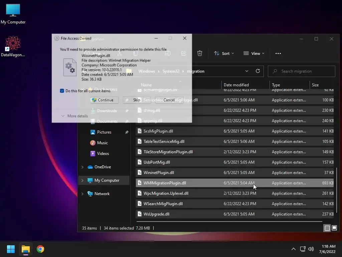Expand the My Computer tree node

point(82,180)
